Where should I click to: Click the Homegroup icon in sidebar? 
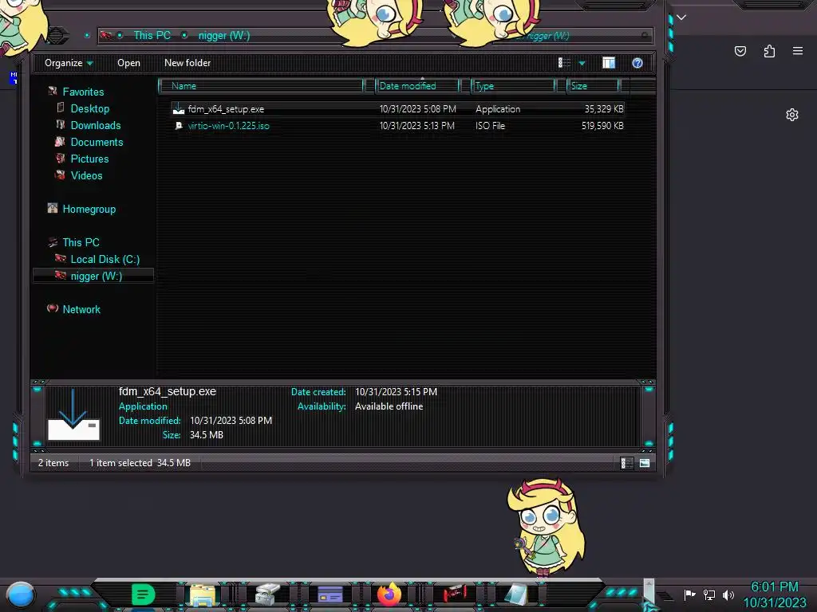tap(53, 208)
